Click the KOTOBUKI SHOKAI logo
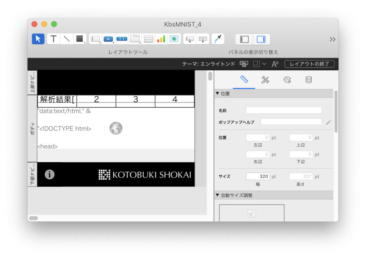The height and width of the screenshot is (258, 366). click(145, 175)
